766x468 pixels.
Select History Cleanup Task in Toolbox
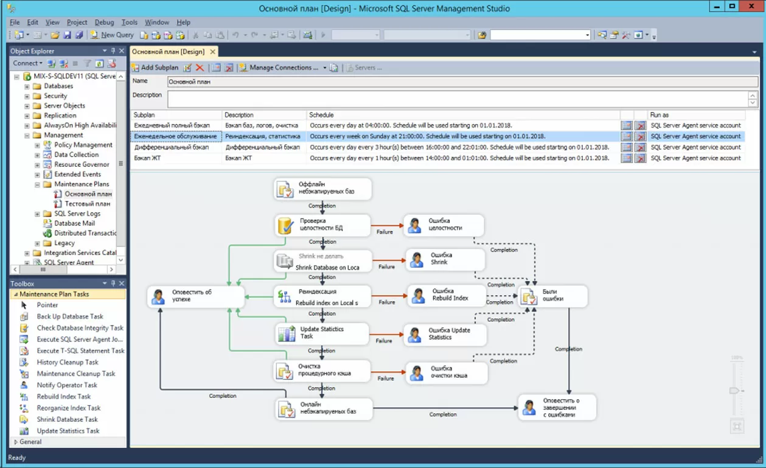point(68,363)
